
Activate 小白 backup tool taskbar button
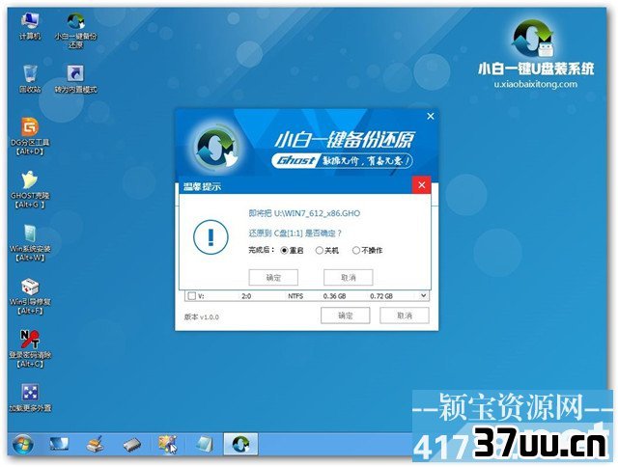point(240,444)
